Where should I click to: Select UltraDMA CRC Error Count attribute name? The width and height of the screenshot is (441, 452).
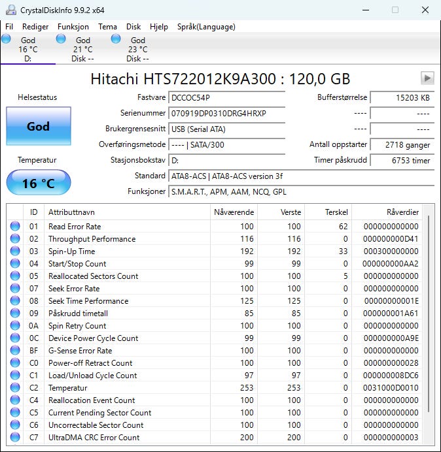click(x=94, y=437)
